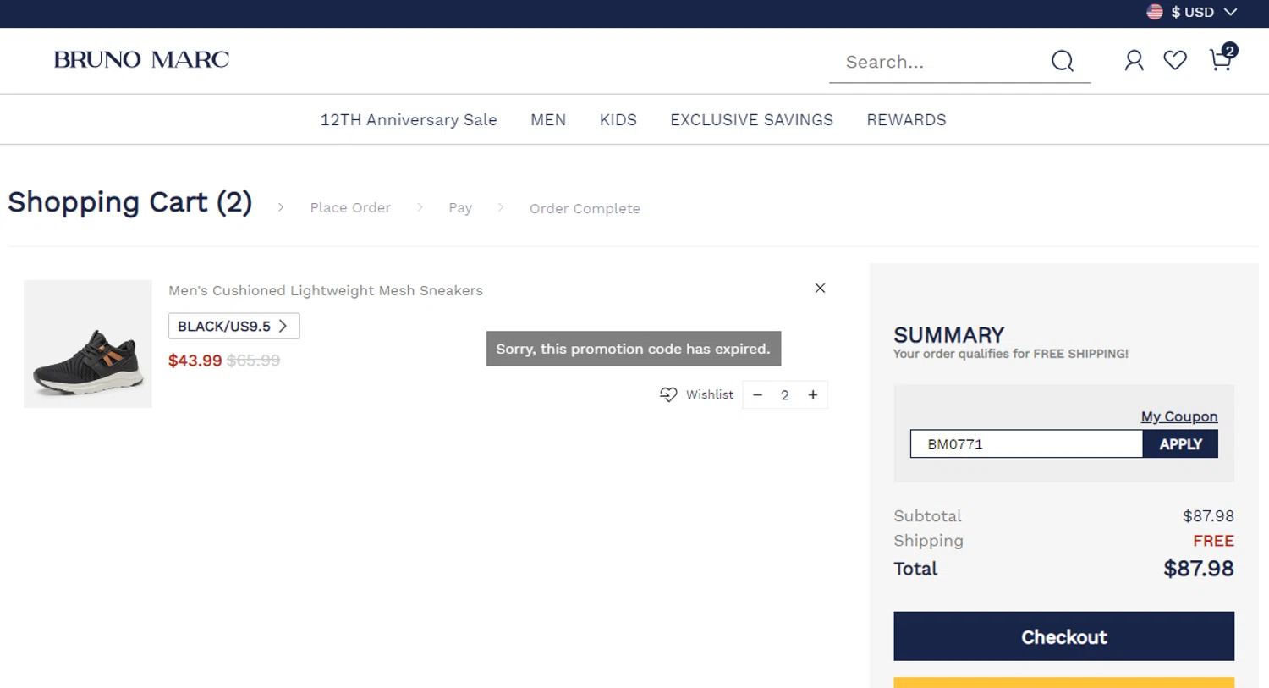Click the search magnifier icon
Viewport: 1269px width, 688px height.
[1063, 61]
